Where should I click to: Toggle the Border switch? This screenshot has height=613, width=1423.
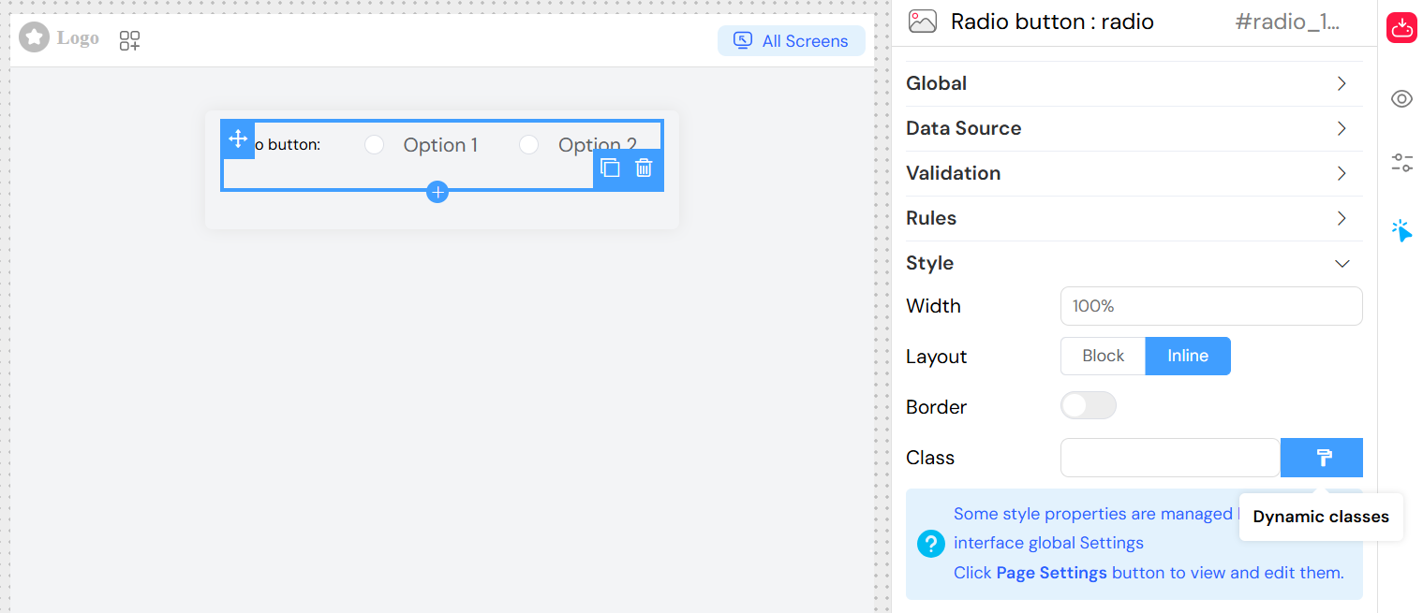pyautogui.click(x=1088, y=405)
